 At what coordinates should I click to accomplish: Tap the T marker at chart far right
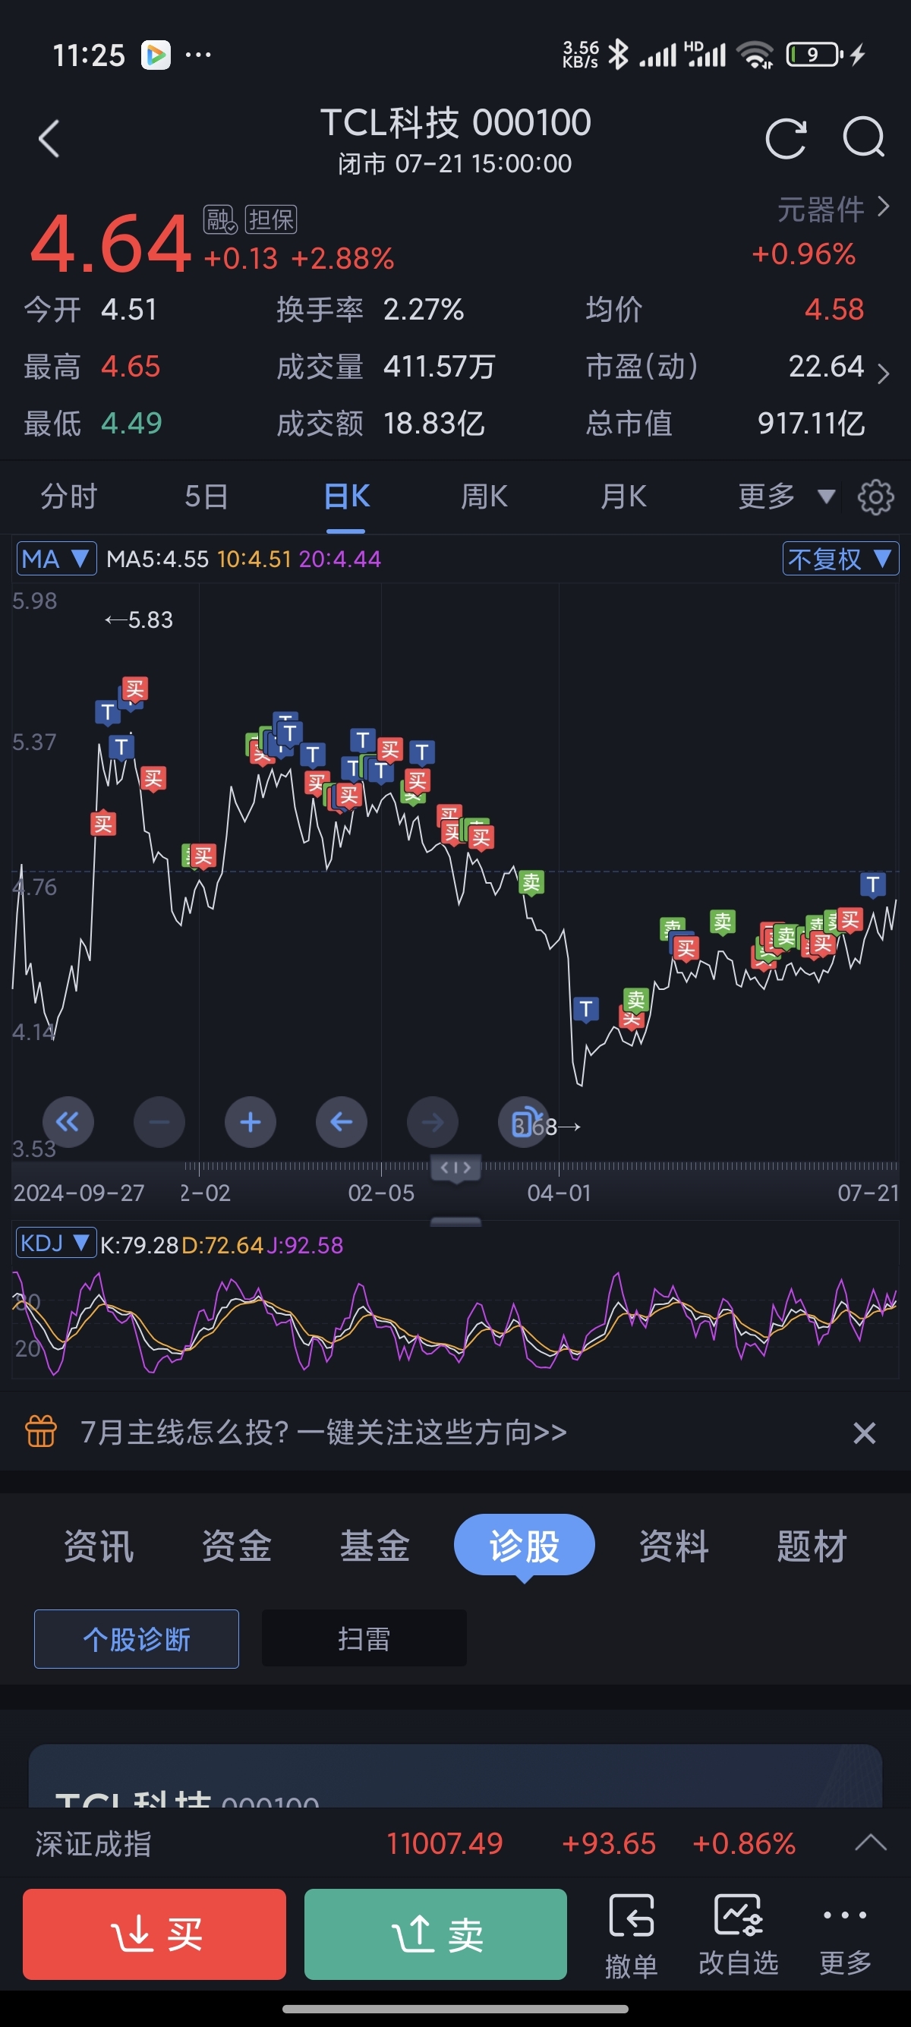coord(872,884)
